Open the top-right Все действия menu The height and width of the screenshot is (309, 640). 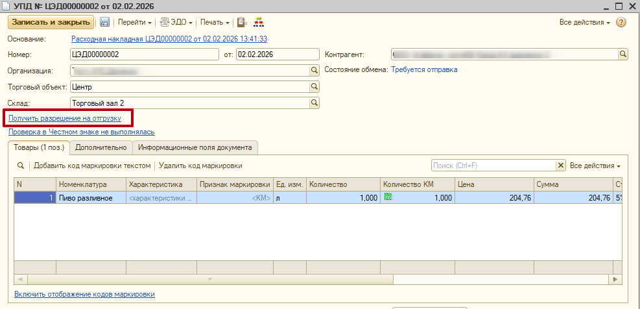pos(584,22)
